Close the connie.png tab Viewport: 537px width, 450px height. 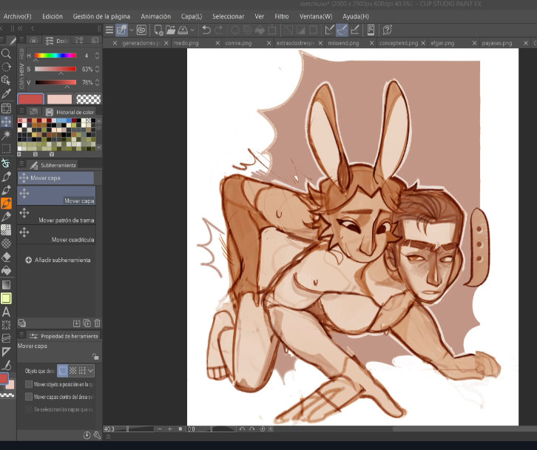coord(268,43)
